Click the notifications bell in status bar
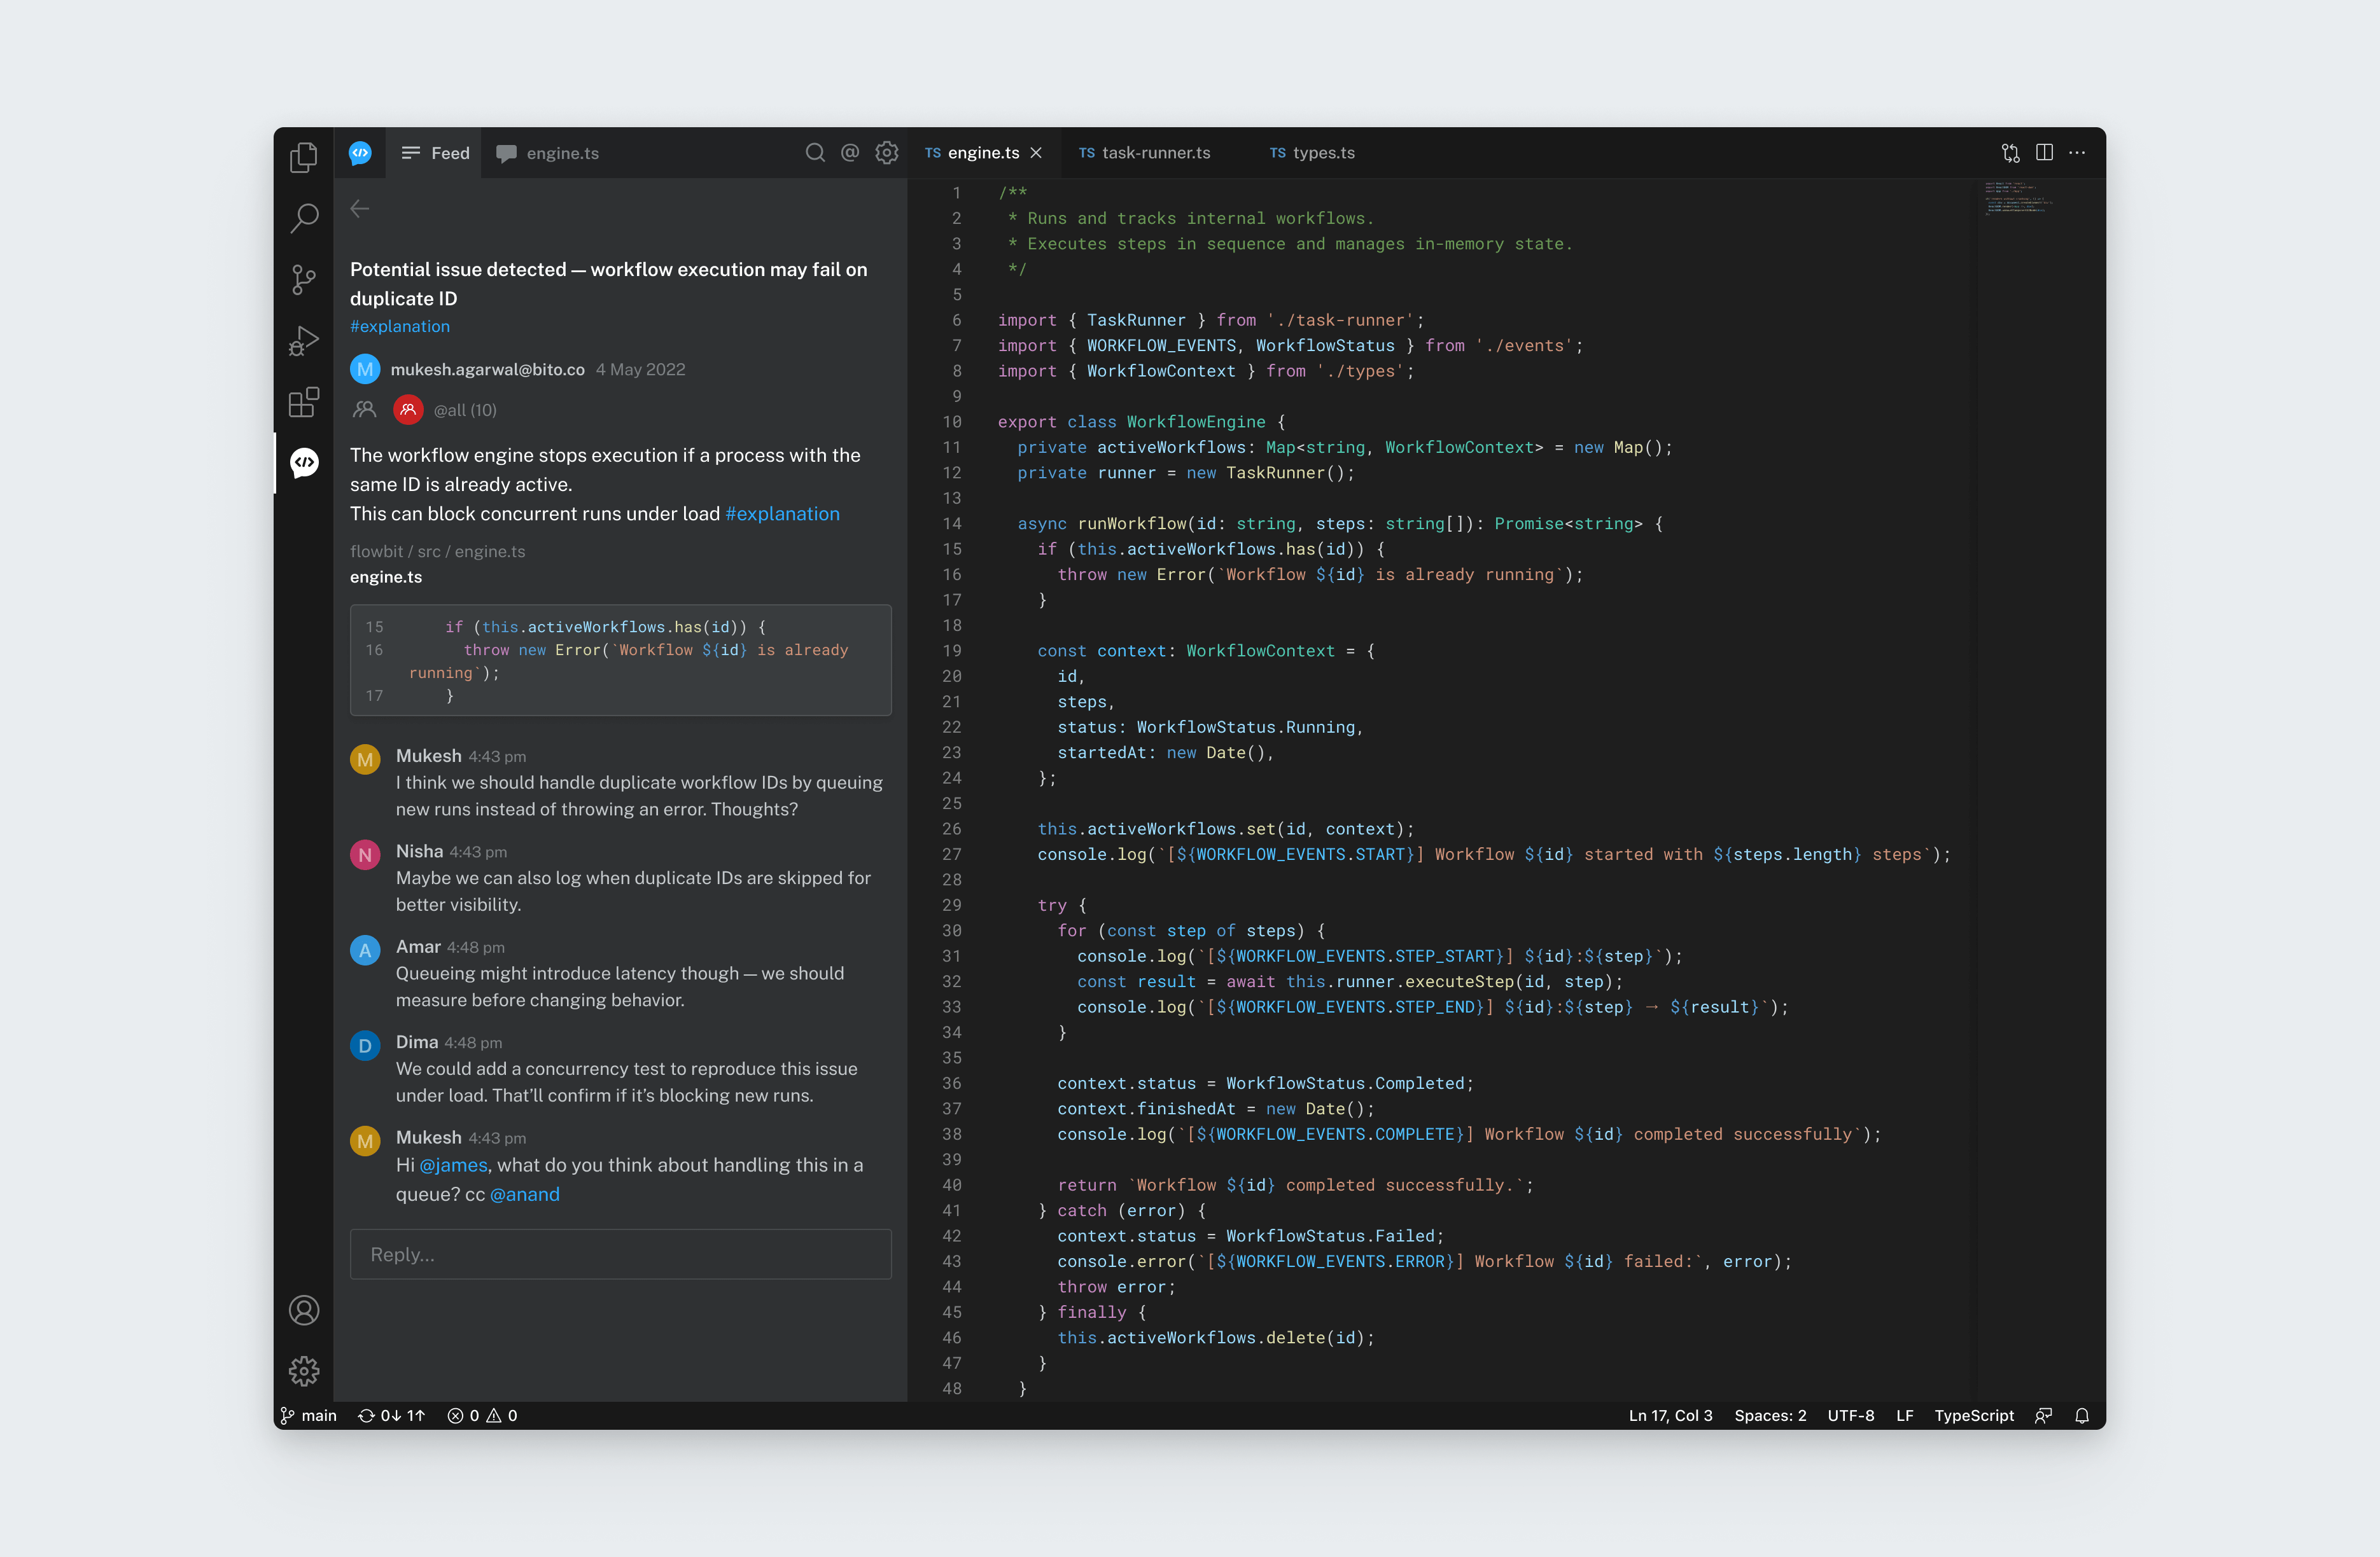2380x1557 pixels. (x=2082, y=1415)
